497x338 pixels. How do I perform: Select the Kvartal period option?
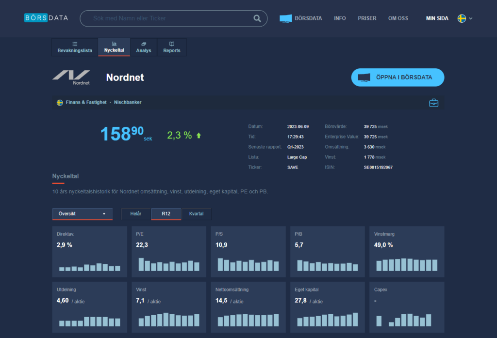coord(196,214)
